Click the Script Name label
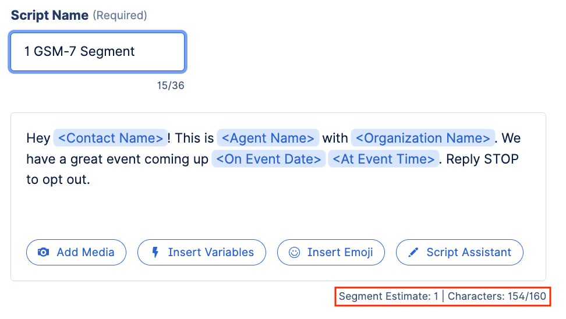Viewport: 566px width, 319px height. [x=49, y=15]
